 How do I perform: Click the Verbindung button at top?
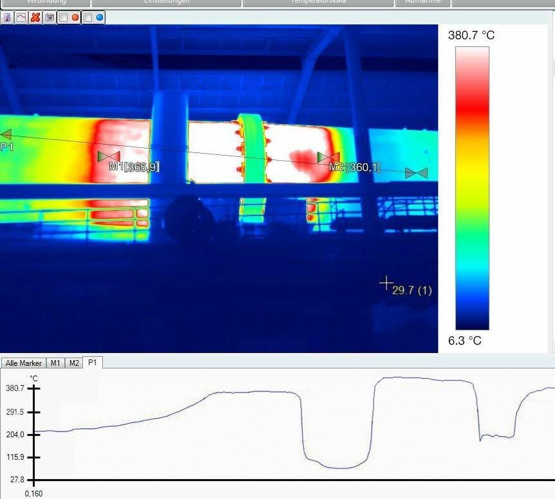point(45,3)
